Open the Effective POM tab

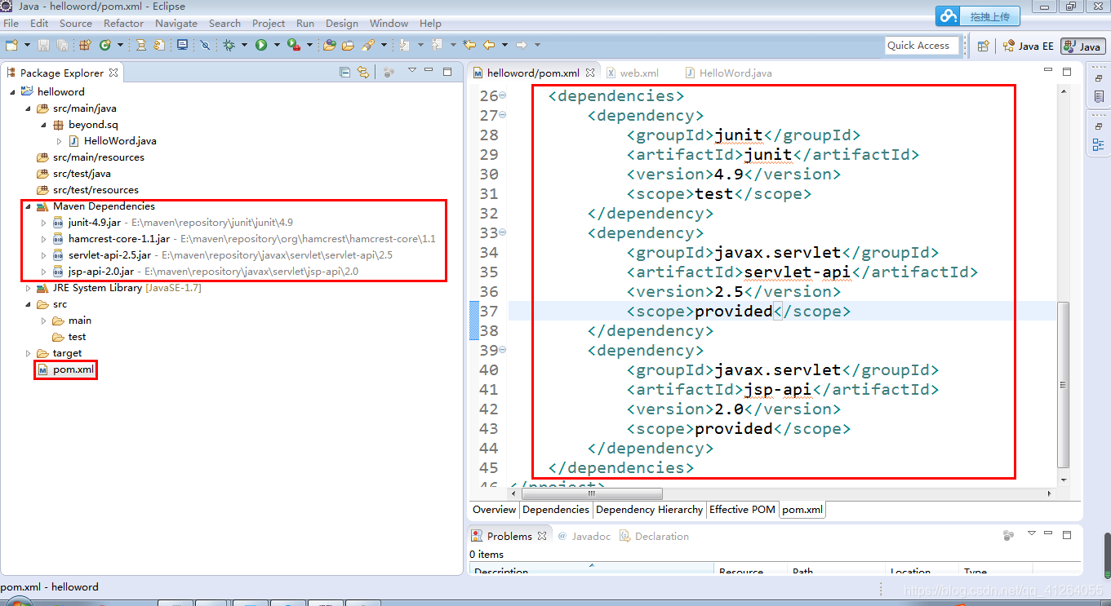742,510
